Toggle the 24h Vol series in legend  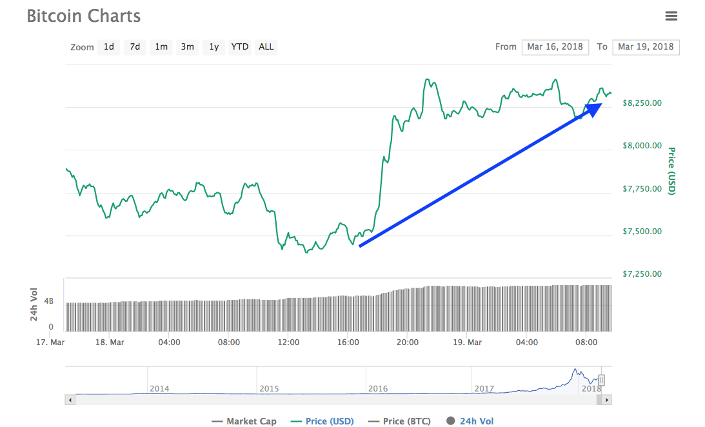point(470,421)
